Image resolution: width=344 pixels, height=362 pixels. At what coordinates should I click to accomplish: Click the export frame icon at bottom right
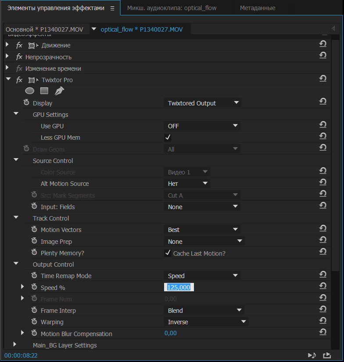click(327, 355)
